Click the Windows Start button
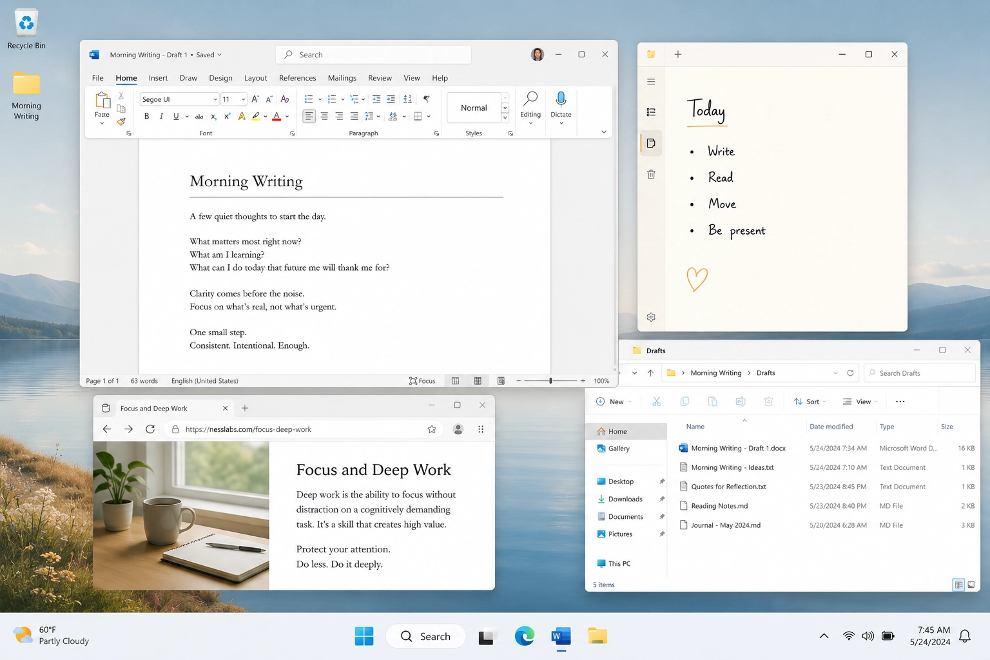990x660 pixels. (x=364, y=636)
